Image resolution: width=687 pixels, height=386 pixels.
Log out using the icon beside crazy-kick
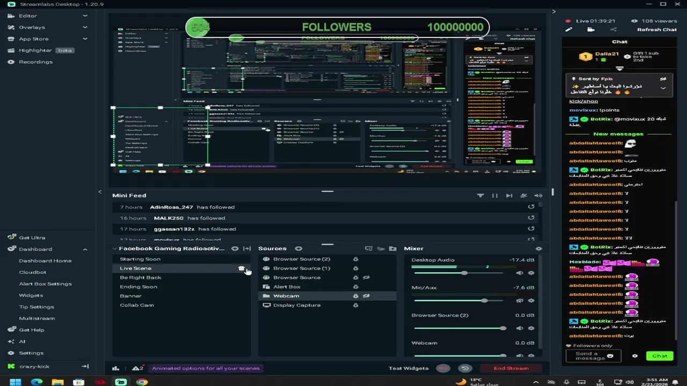[85, 367]
